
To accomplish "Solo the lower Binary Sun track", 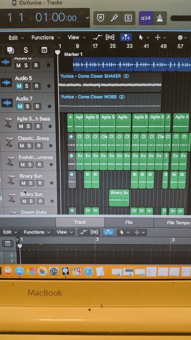I will pos(31,201).
